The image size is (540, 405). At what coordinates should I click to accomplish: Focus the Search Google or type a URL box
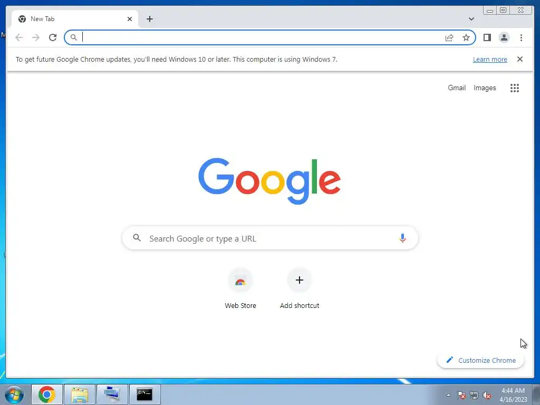270,238
